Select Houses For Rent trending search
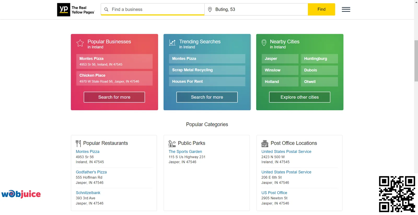Screen dimensions: 418x215 [x=207, y=81]
